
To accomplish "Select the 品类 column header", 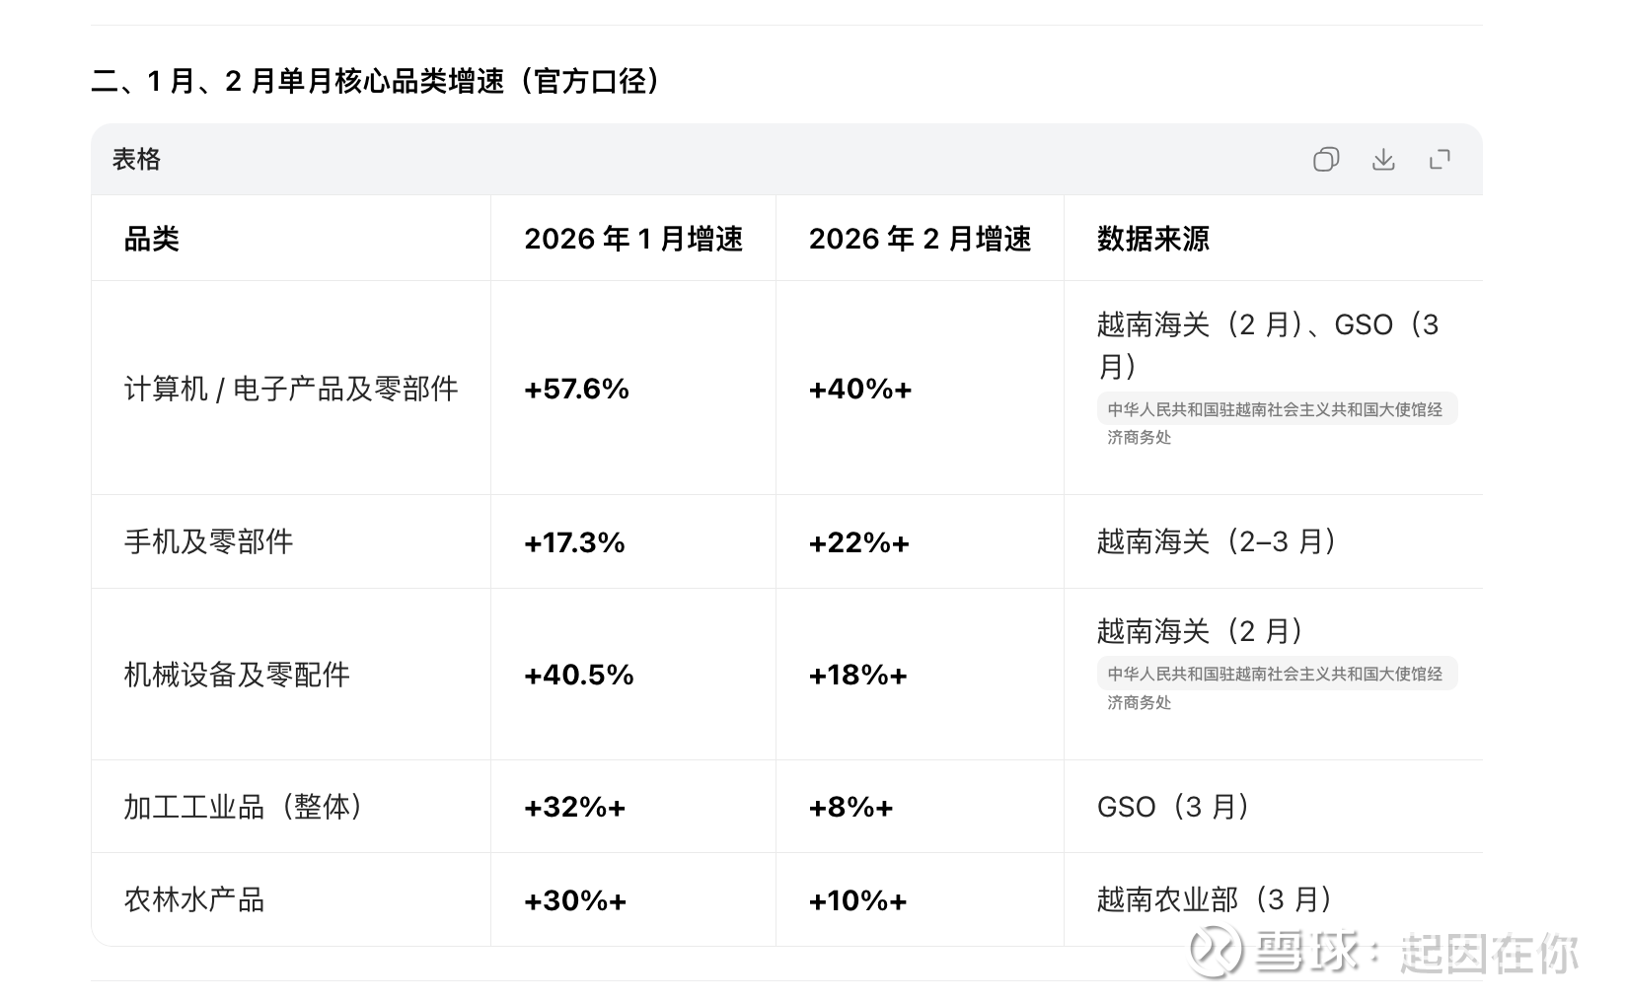I will (151, 239).
